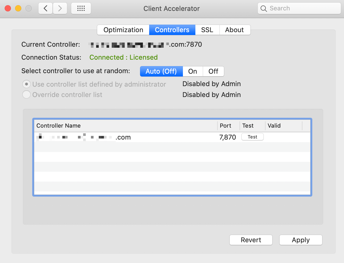Click the Port column header
The width and height of the screenshot is (344, 263).
pyautogui.click(x=229, y=126)
